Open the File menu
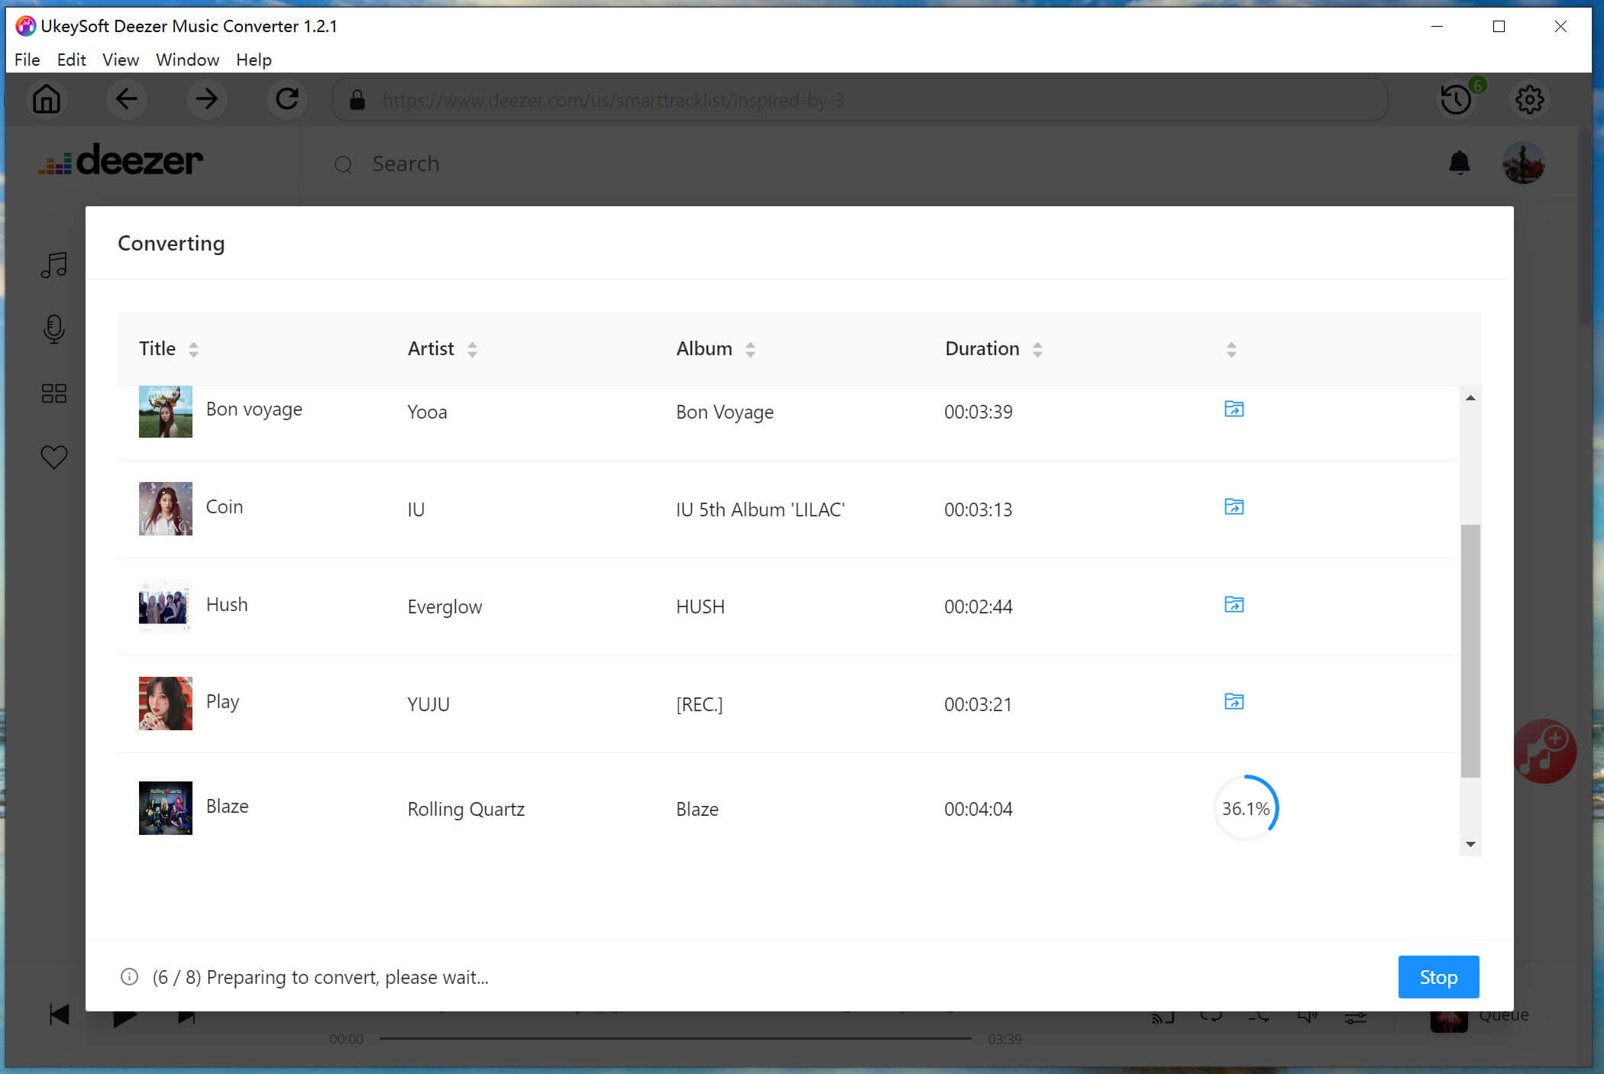 pos(27,60)
